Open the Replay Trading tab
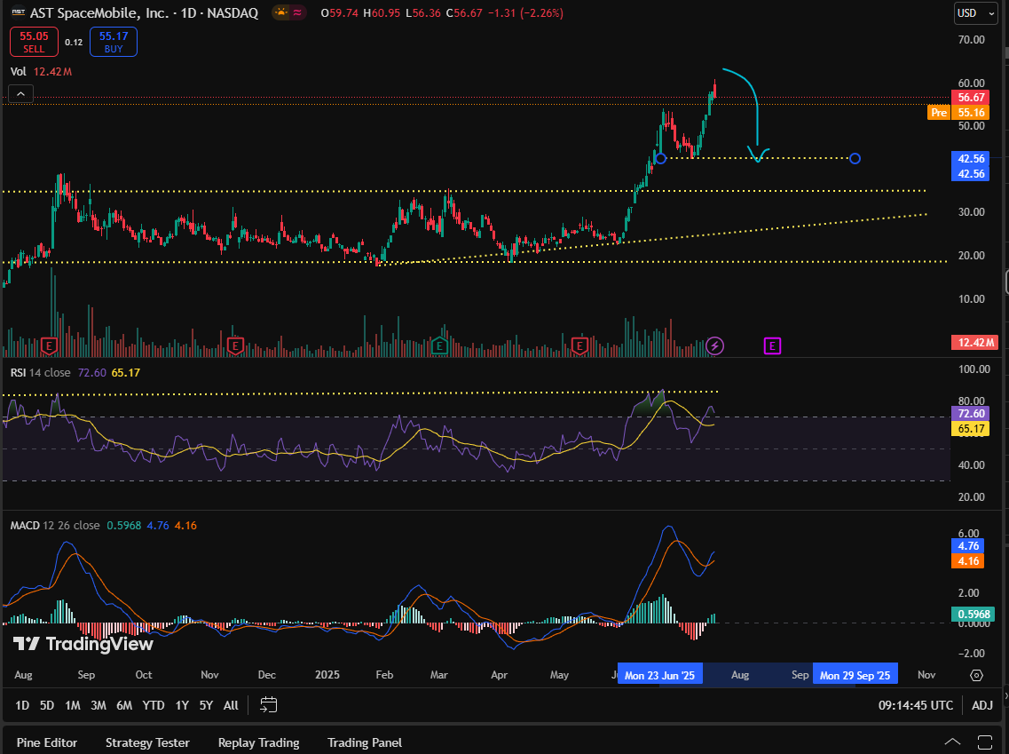 tap(259, 742)
